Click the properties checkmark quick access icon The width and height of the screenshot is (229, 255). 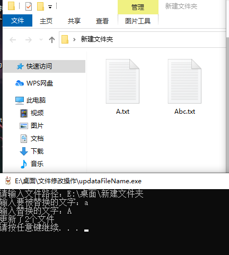tap(29, 6)
